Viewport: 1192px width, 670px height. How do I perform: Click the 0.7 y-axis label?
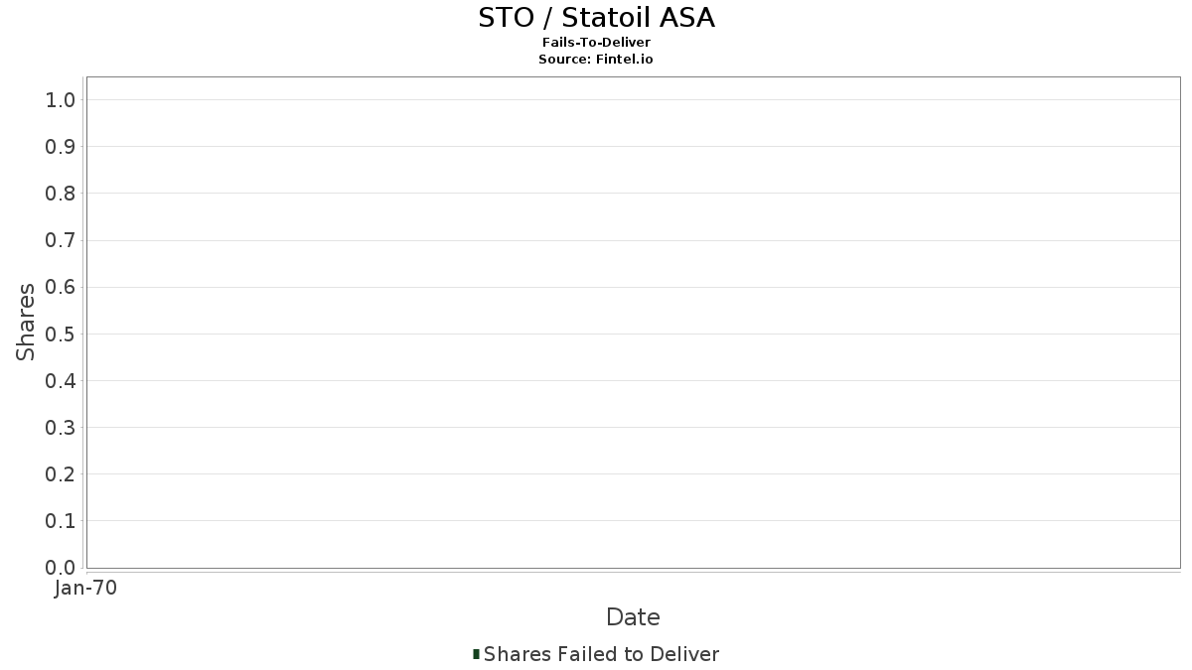61,240
